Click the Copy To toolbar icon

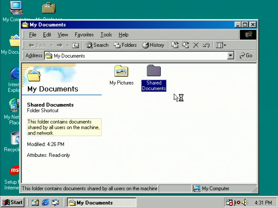pos(185,45)
